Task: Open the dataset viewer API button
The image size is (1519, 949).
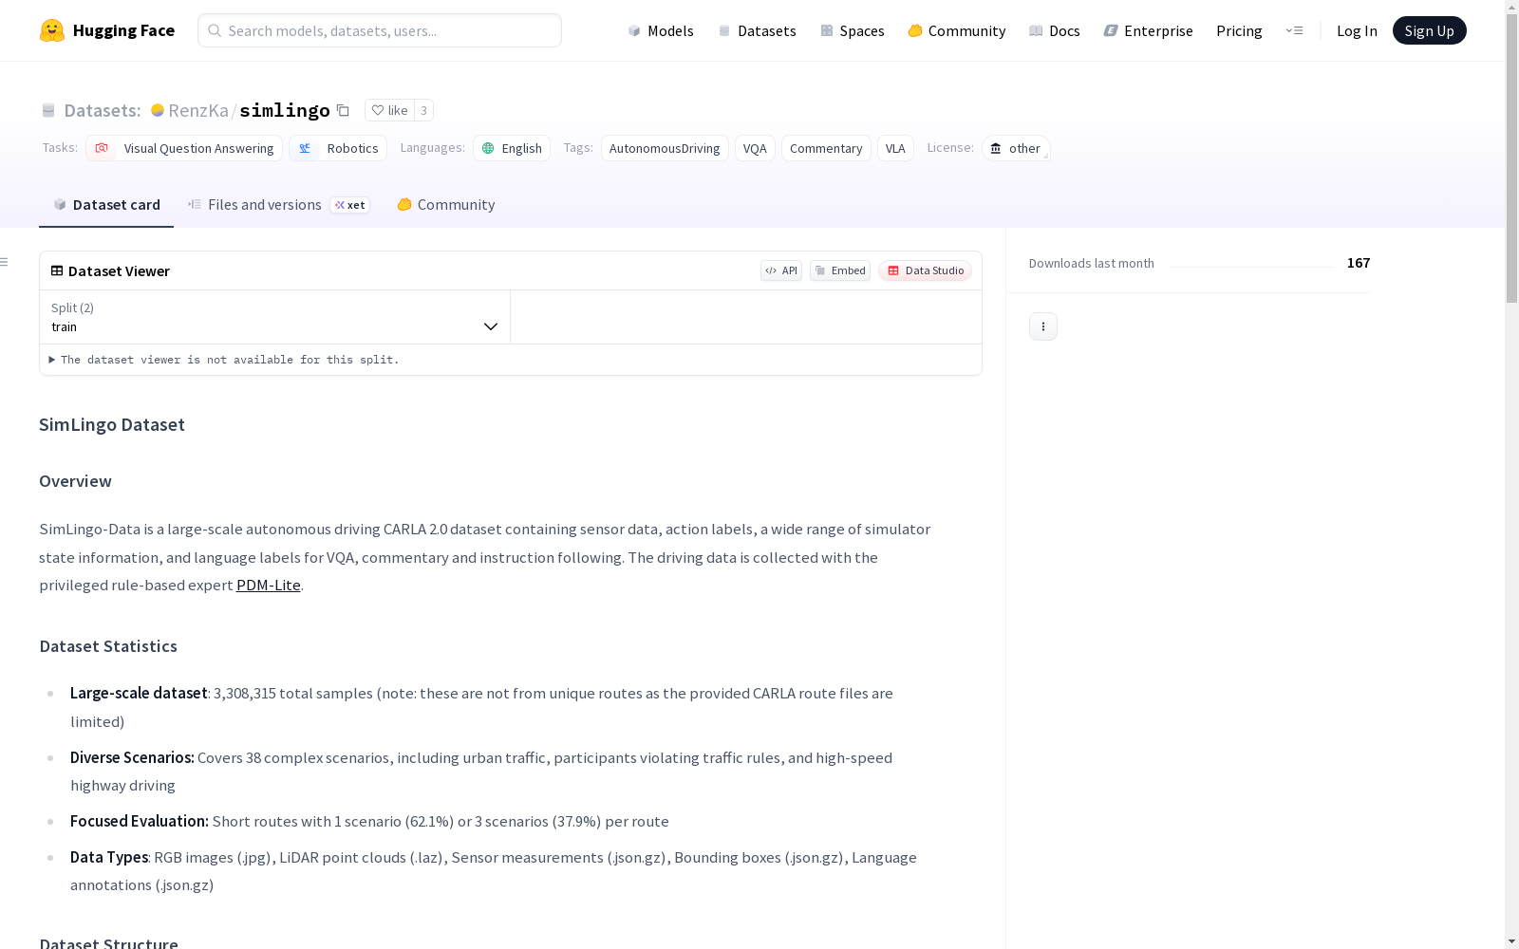Action: pyautogui.click(x=780, y=270)
